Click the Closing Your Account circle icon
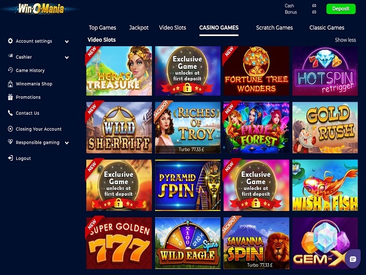This screenshot has width=366, height=275. click(x=10, y=129)
